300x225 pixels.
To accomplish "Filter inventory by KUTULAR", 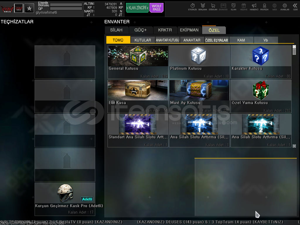I will click(143, 40).
